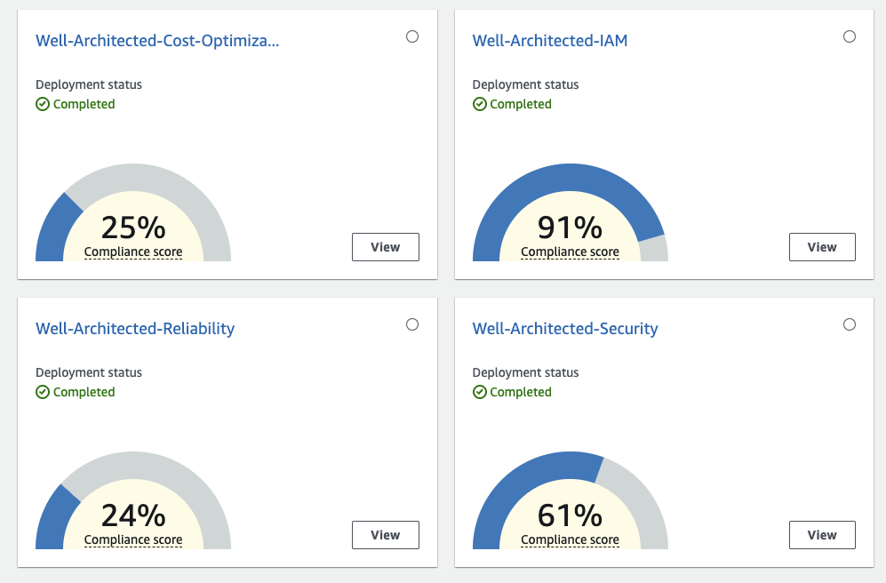Select the Well-Architected-IAM radio button
This screenshot has width=886, height=583.
click(x=849, y=36)
